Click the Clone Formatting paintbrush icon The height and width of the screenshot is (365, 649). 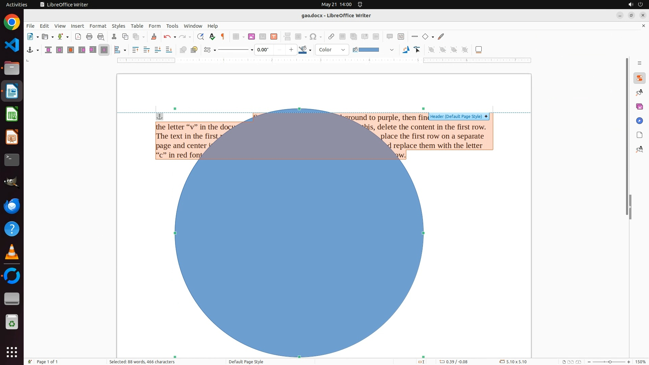(154, 36)
